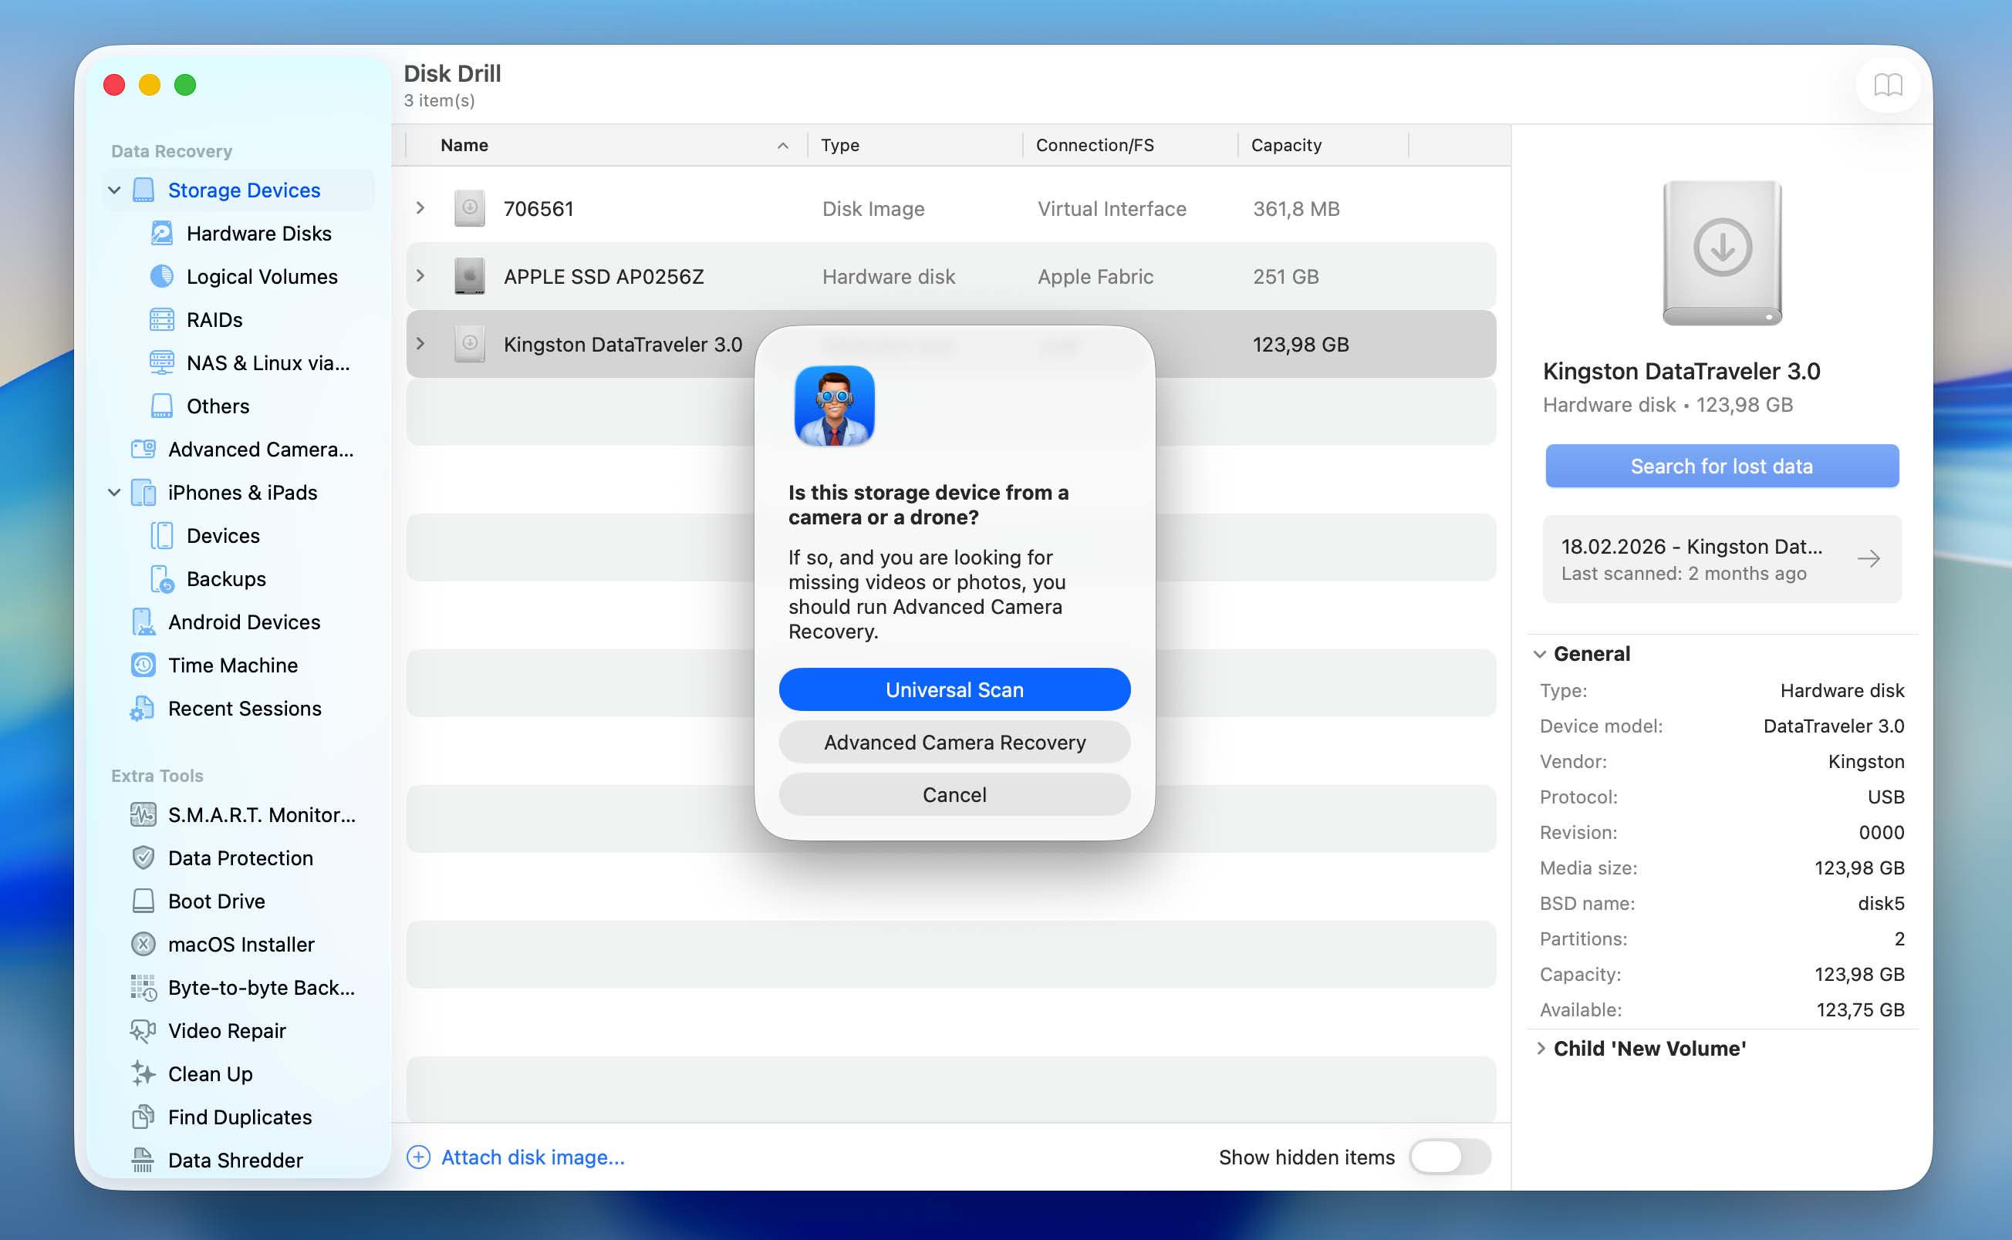2012x1240 pixels.
Task: Open the 18.02.2026 Kingston scan session
Action: [x=1722, y=559]
